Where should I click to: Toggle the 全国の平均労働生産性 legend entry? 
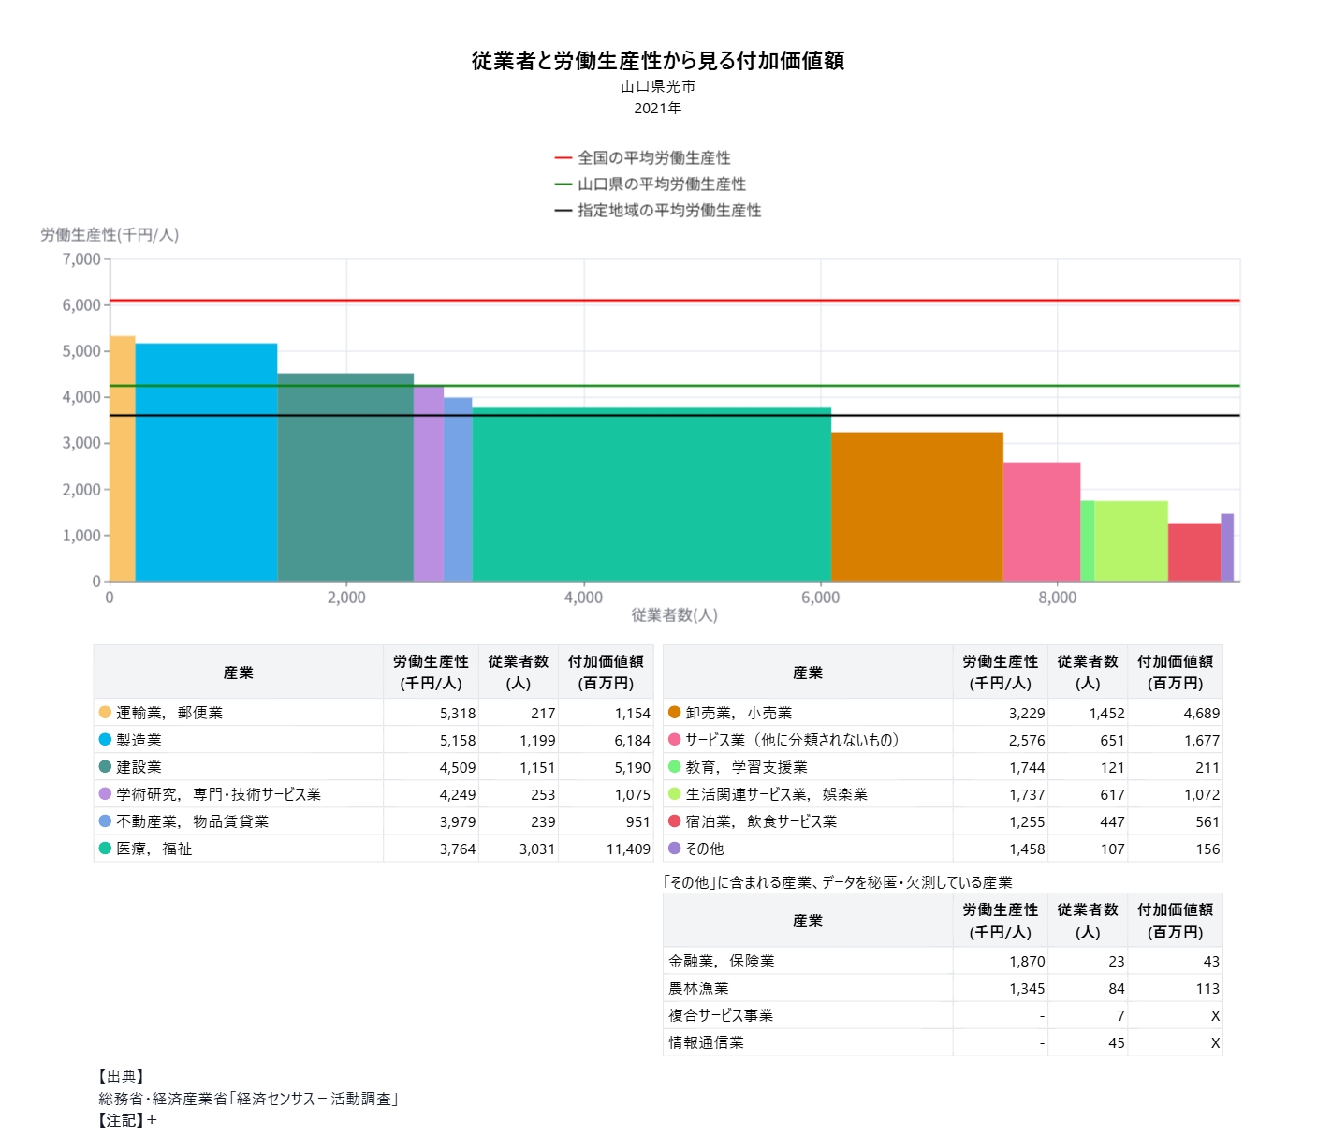[652, 158]
